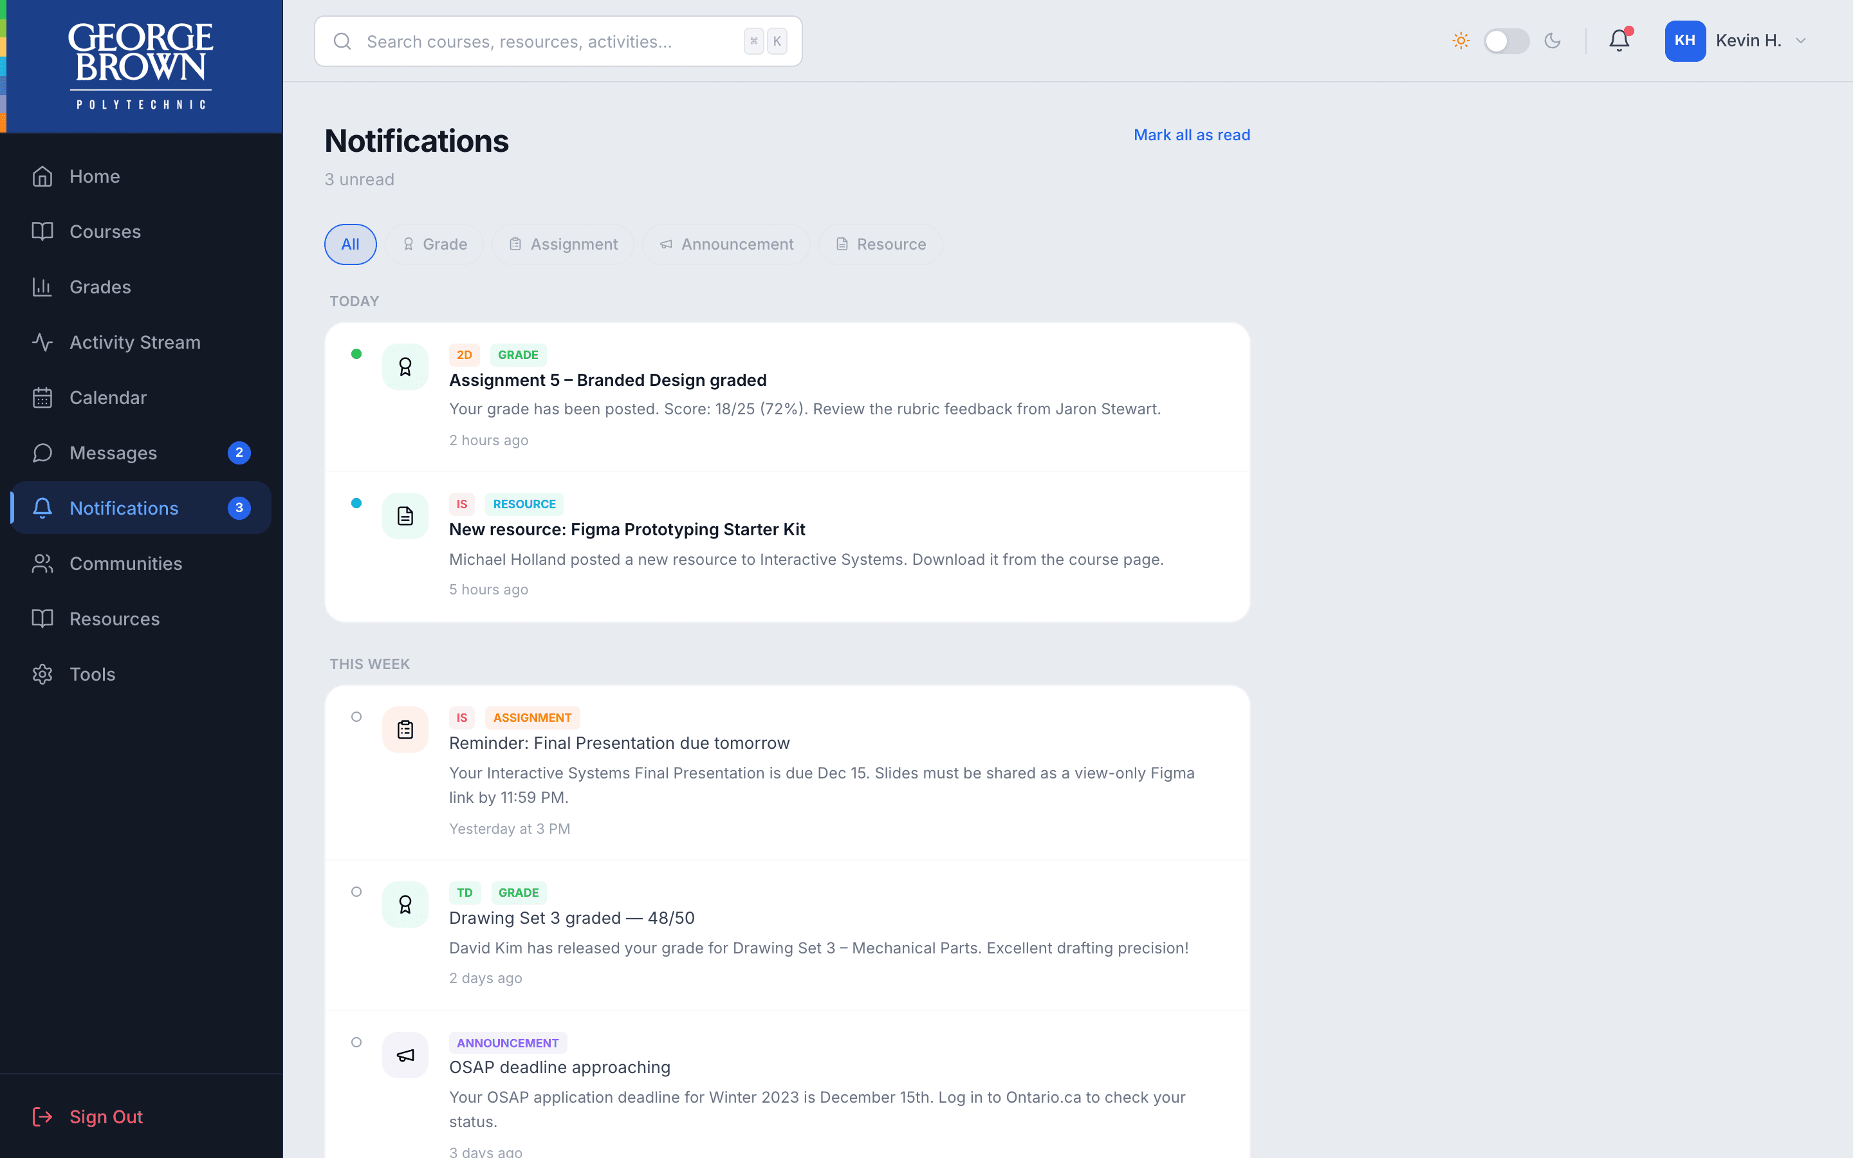Viewport: 1853px width, 1158px height.
Task: Click the ANNOUNCEMENT label tag
Action: [507, 1043]
